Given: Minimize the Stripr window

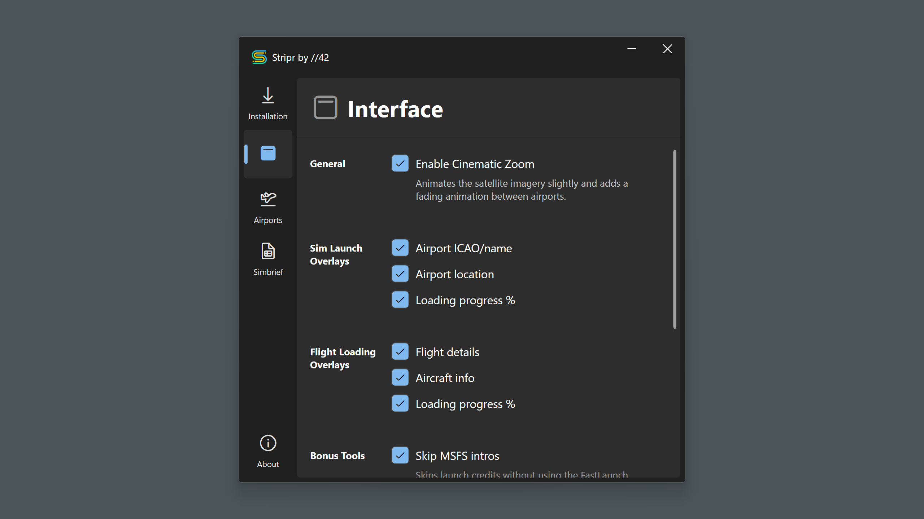Looking at the screenshot, I should (x=632, y=49).
